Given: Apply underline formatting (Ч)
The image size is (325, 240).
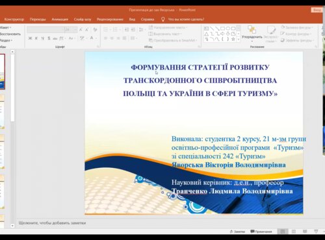Looking at the screenshot, I should pos(43,38).
